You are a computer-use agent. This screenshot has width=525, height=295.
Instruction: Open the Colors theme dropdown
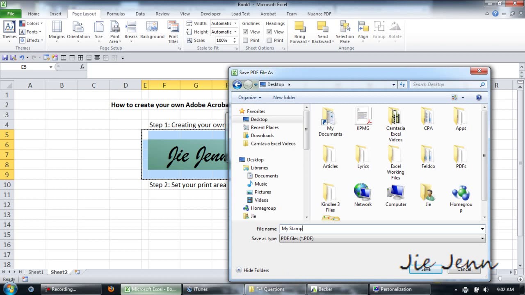point(31,23)
